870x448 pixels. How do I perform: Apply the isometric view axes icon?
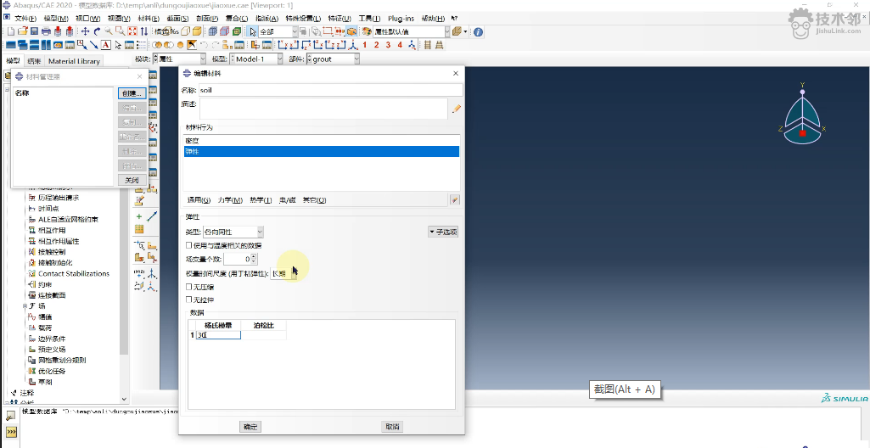point(353,45)
